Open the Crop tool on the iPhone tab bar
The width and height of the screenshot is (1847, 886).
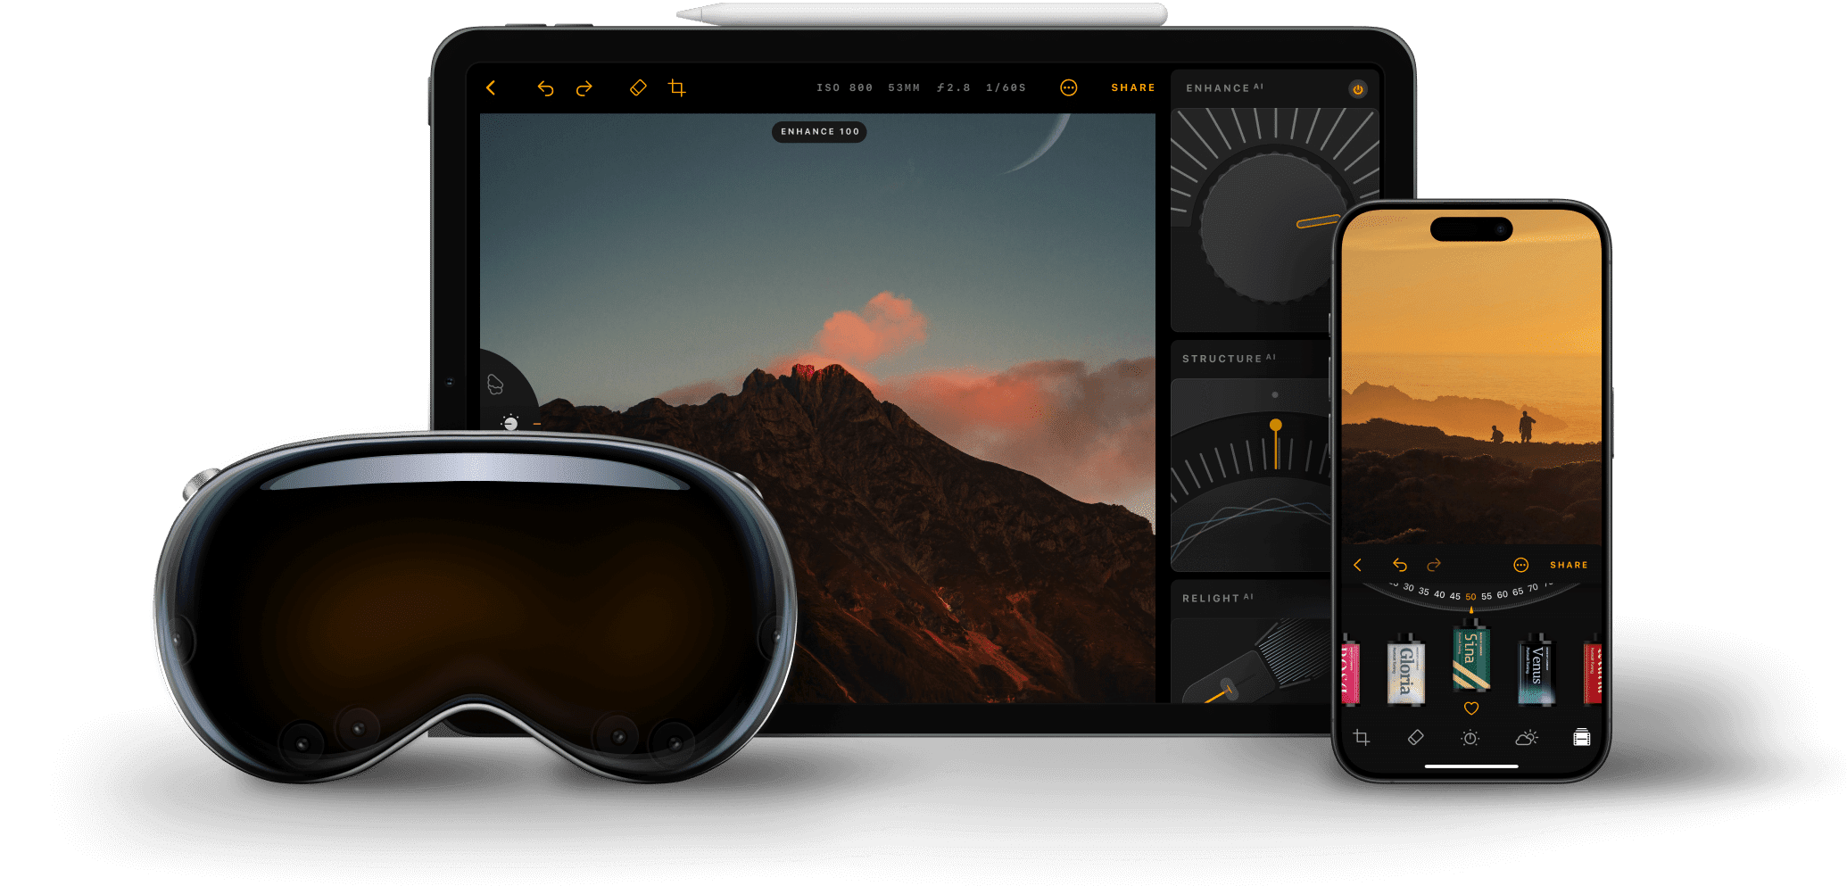tap(1362, 737)
